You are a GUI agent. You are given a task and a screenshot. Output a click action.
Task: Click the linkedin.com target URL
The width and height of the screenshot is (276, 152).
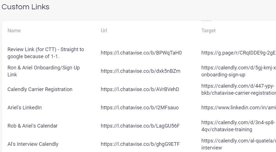click(239, 108)
